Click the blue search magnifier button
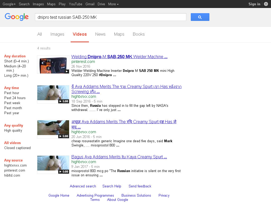271x203 pixels. 200,17
